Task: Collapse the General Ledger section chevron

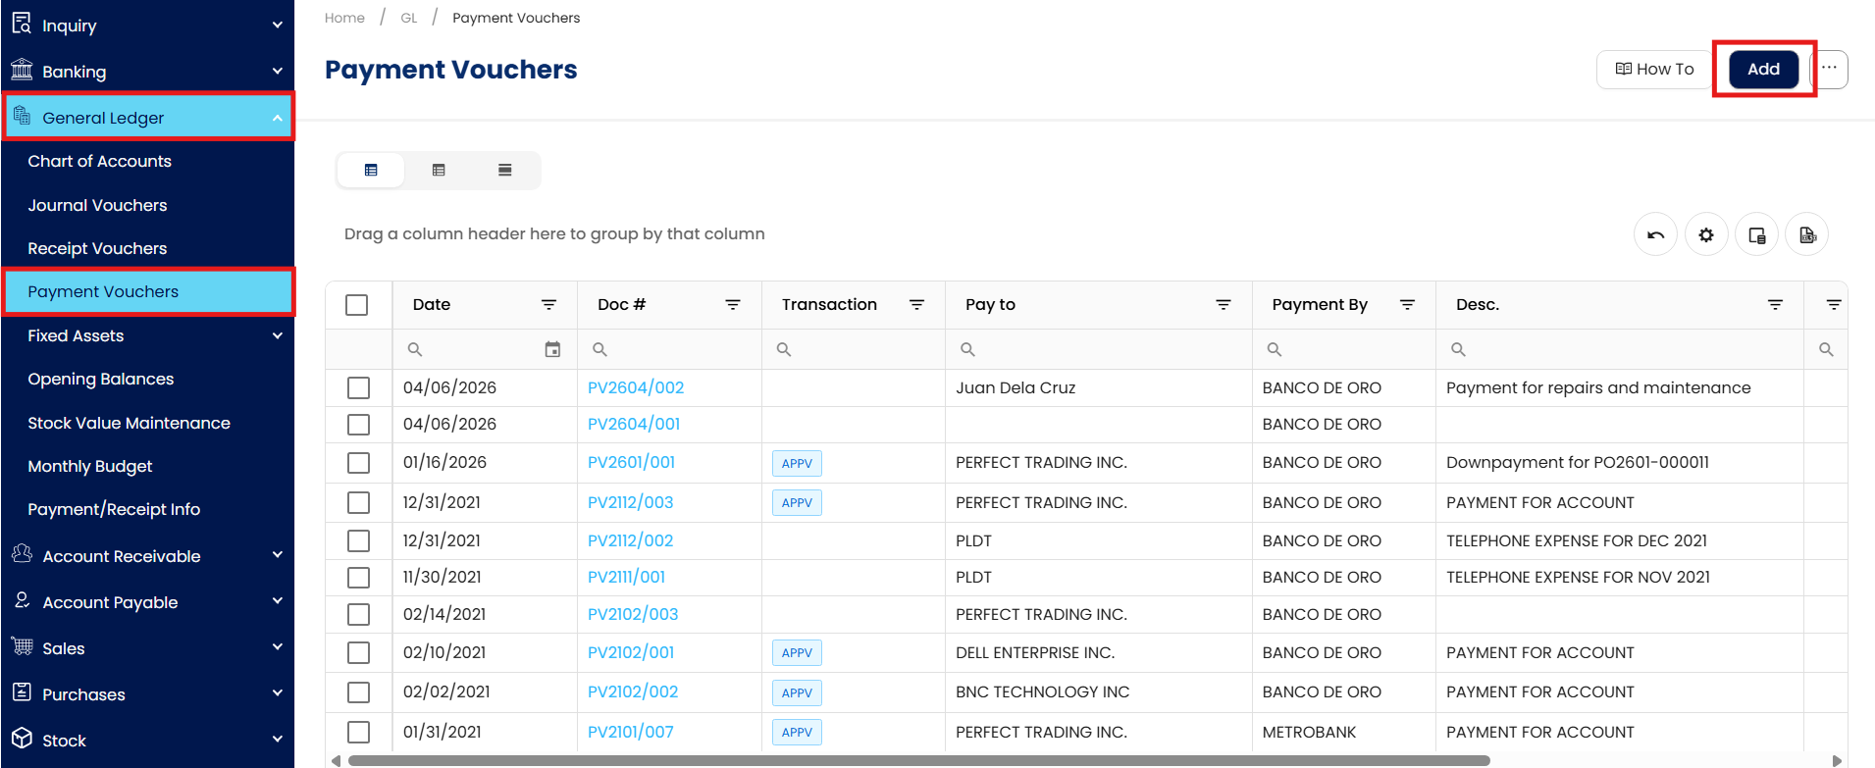Action: [278, 118]
